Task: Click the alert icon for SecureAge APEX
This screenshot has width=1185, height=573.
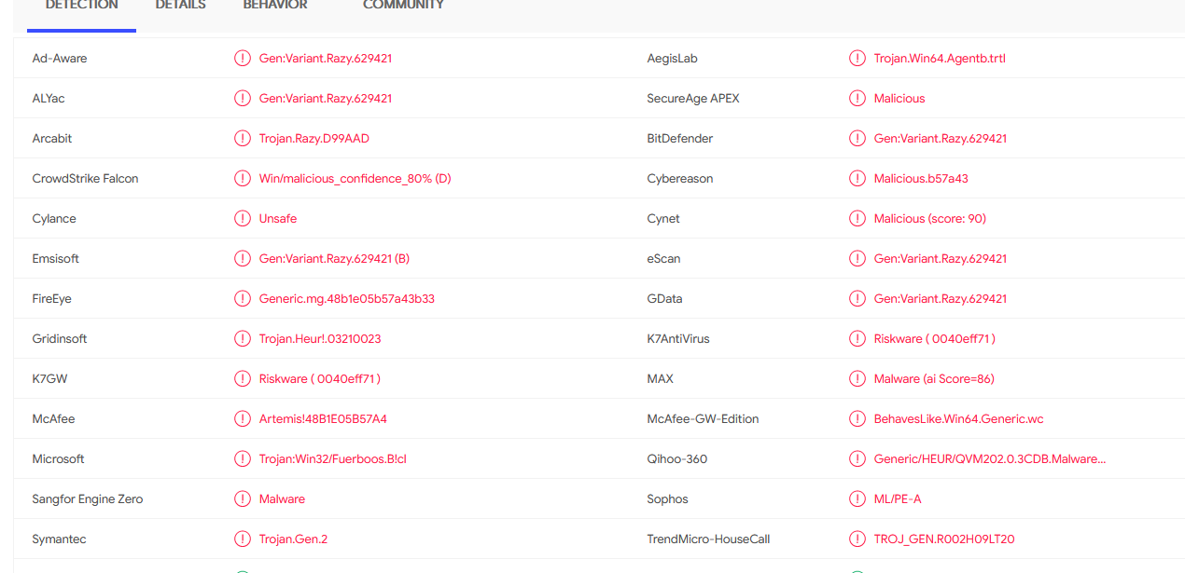Action: [857, 98]
